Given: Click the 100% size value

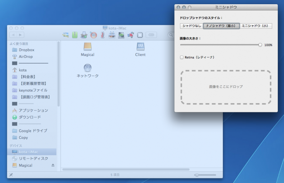Looking at the screenshot, I should point(268,45).
